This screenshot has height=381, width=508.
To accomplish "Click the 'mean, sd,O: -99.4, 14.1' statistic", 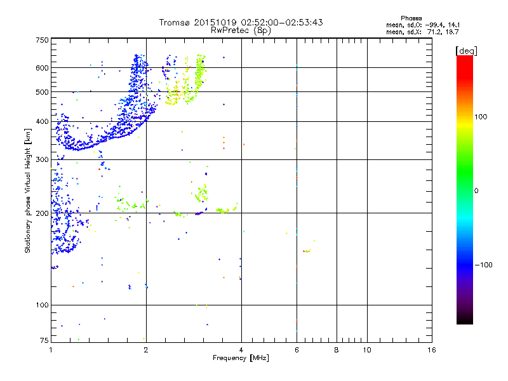I will tap(423, 25).
